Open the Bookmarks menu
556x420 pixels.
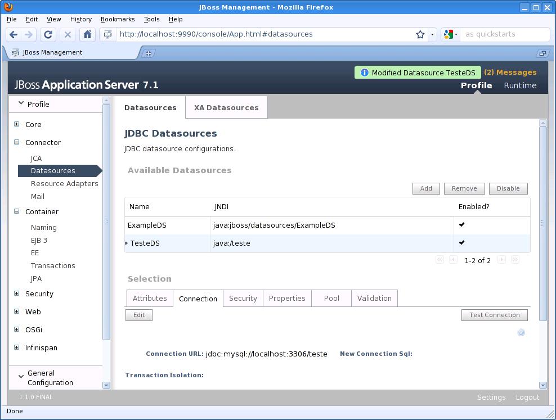pos(118,19)
